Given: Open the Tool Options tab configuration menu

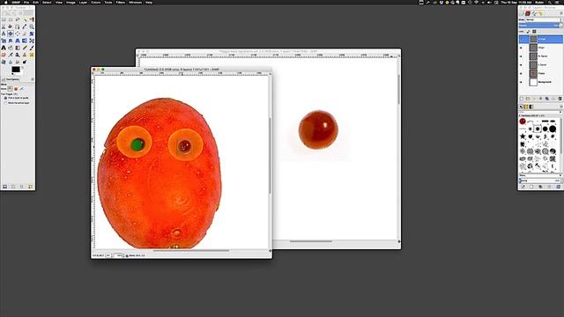Looking at the screenshot, I should pos(33,79).
